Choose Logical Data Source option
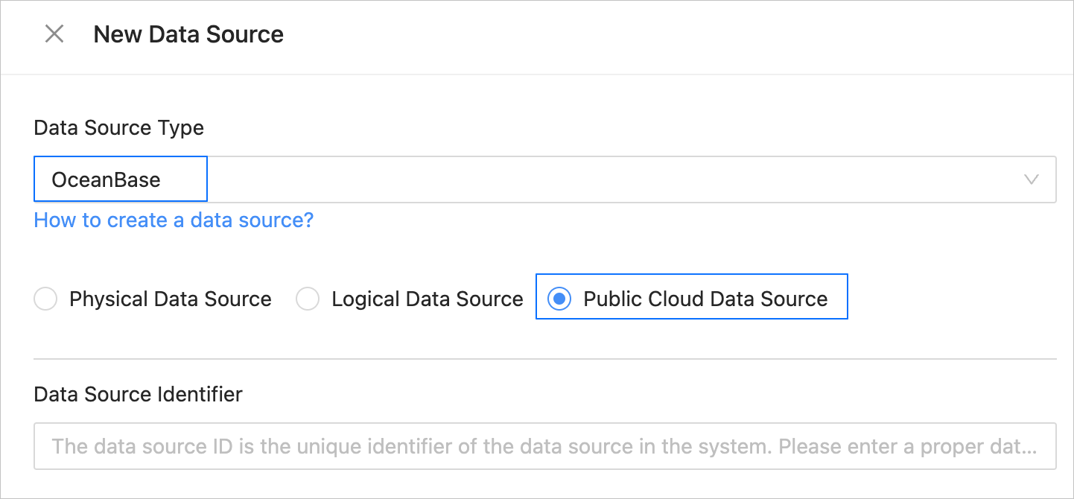Viewport: 1074px width, 499px height. pyautogui.click(x=308, y=298)
